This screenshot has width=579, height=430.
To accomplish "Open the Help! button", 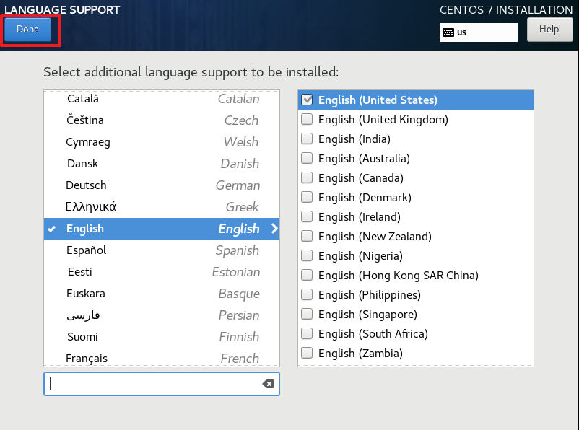I will pos(550,29).
